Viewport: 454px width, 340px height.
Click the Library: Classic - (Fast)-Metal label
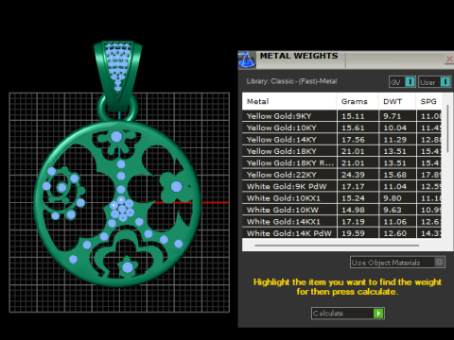(291, 81)
